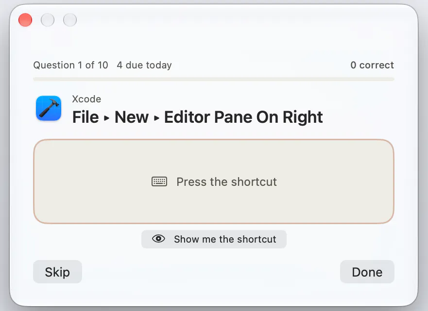Finish the quiz with Done
This screenshot has width=428, height=311.
pyautogui.click(x=367, y=272)
